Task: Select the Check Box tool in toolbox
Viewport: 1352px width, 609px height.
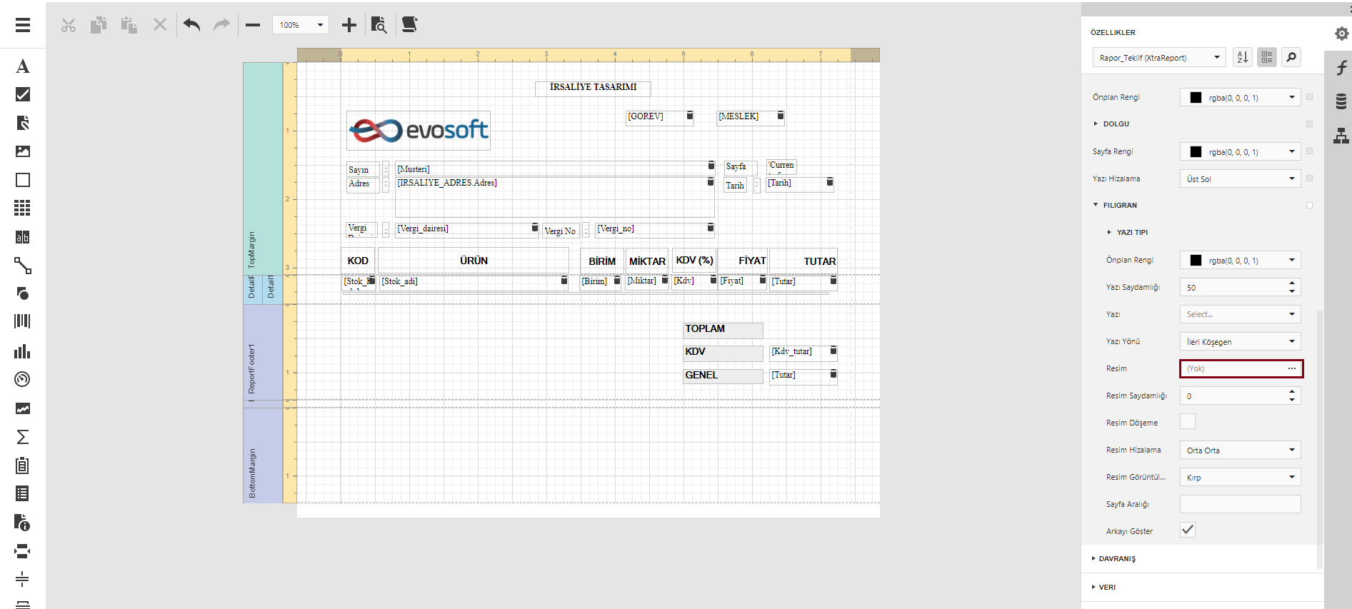Action: tap(23, 94)
